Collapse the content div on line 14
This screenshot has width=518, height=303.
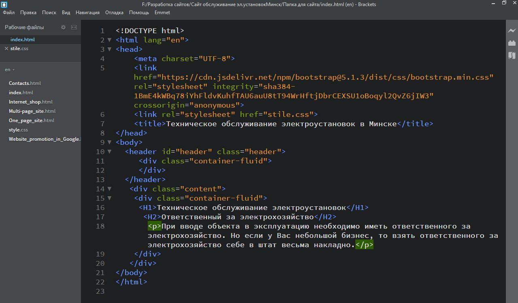(x=109, y=189)
